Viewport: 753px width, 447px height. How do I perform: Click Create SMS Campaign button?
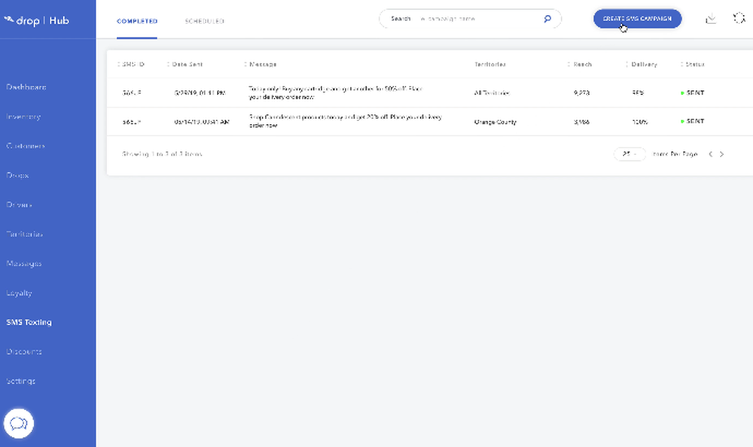(x=637, y=19)
